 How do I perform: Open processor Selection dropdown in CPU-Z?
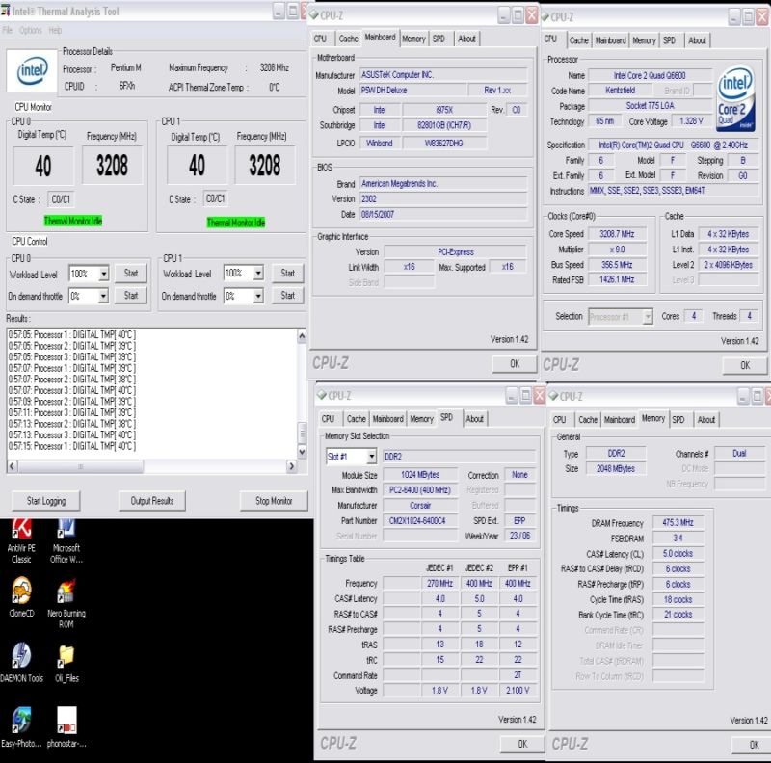648,317
